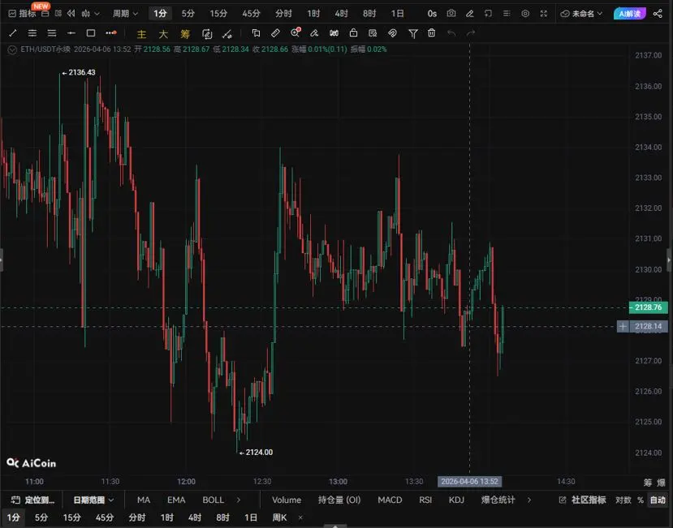Select the 分时 interval in top bar
The image size is (673, 528).
[283, 14]
